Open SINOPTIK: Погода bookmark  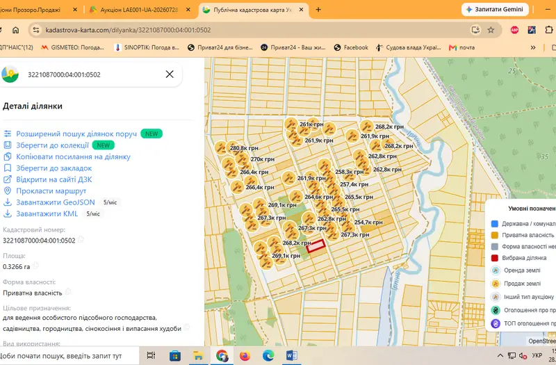pos(147,47)
